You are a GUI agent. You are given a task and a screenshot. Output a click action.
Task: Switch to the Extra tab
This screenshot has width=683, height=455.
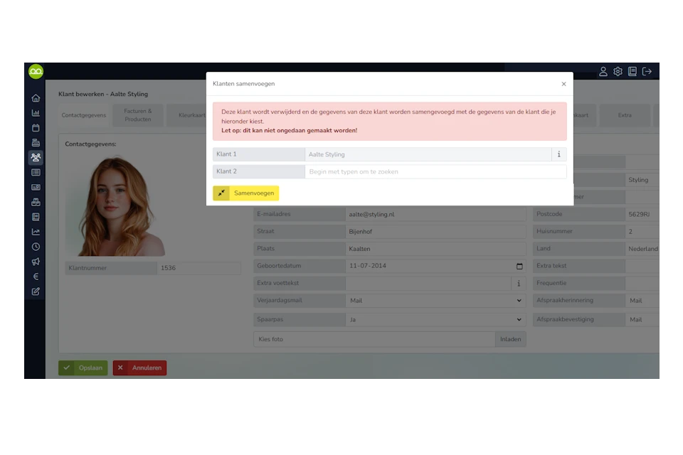point(625,115)
